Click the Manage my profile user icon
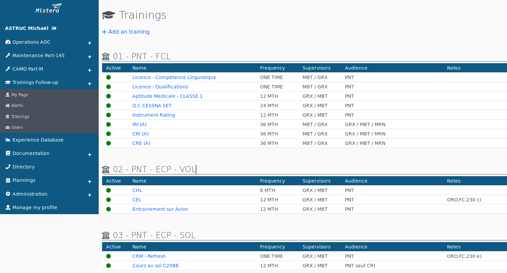 (x=8, y=207)
